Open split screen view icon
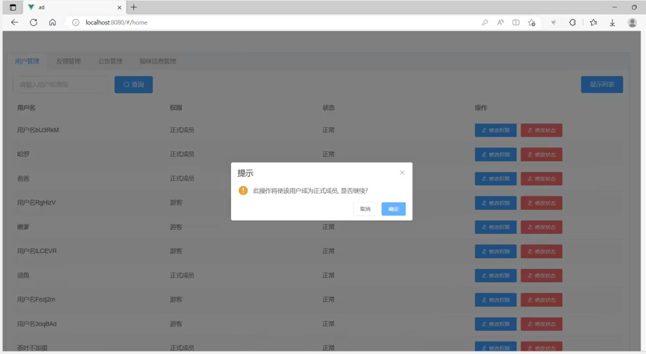The image size is (646, 354). tap(516, 22)
